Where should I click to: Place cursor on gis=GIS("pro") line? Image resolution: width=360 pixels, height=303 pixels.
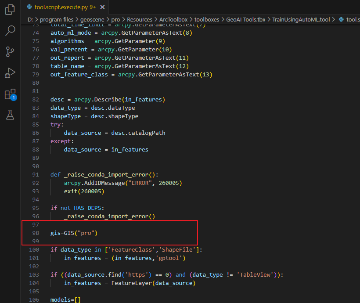[x=74, y=233]
